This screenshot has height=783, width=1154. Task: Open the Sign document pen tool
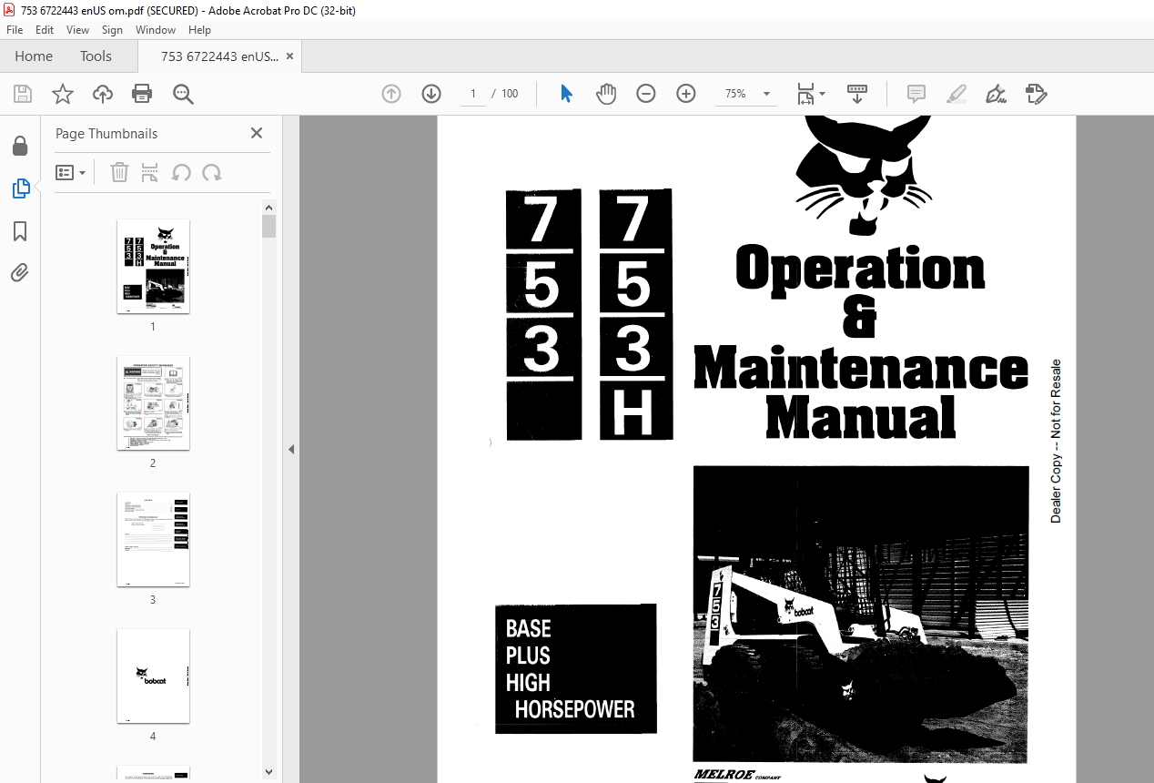[996, 94]
